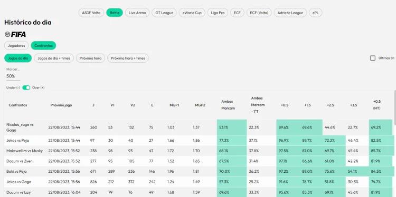Click the 826 games value
Image resolution: width=396 pixels, height=197 pixels.
pyautogui.click(x=93, y=182)
